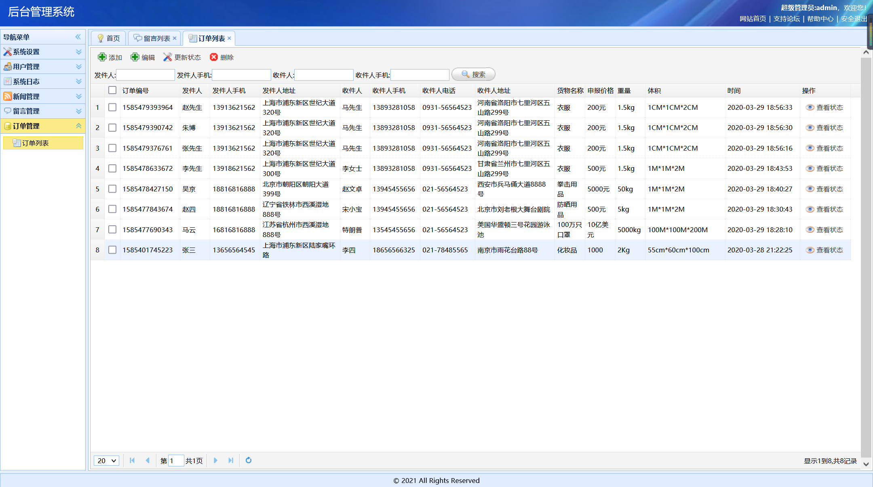Go to previous page arrow icon
Screen dimensions: 873x487
148,460
